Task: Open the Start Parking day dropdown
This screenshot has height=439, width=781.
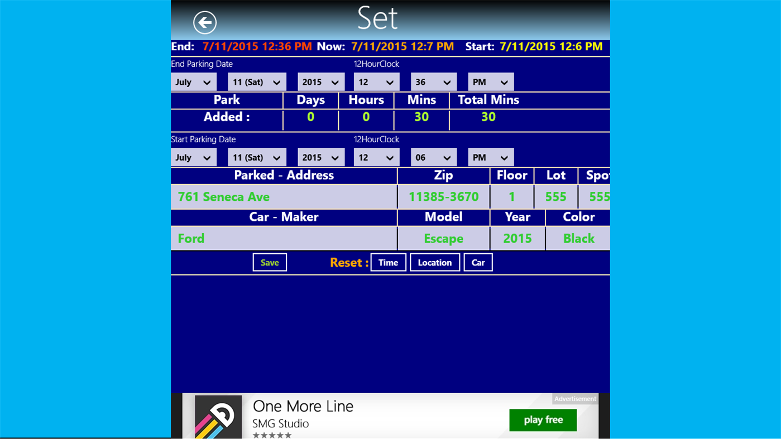Action: pyautogui.click(x=257, y=157)
